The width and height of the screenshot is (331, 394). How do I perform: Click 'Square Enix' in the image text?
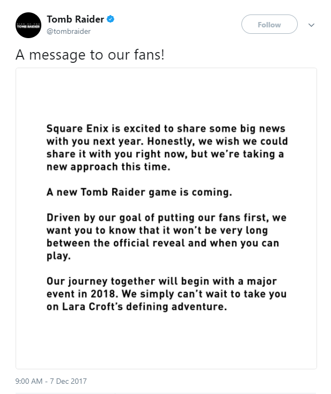click(77, 128)
